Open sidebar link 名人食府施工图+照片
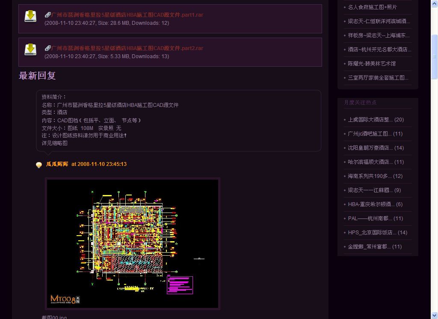Image resolution: width=438 pixels, height=319 pixels. coord(372,7)
